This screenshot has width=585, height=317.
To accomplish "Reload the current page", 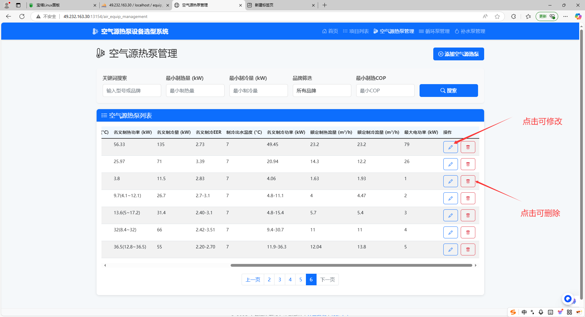I will click(22, 16).
